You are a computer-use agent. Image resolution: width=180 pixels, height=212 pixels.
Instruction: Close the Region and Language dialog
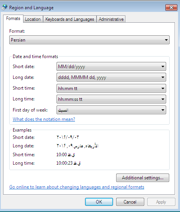coord(171,7)
